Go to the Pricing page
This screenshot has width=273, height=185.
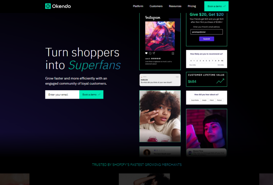[x=192, y=6]
